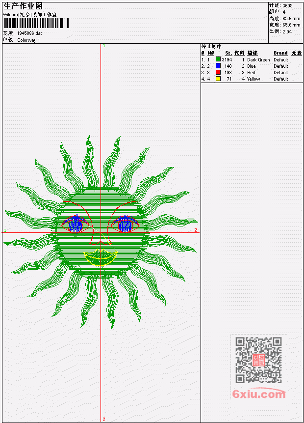This screenshot has height=423, width=304.
Task: Click stitch count value 198
Action: (x=228, y=73)
